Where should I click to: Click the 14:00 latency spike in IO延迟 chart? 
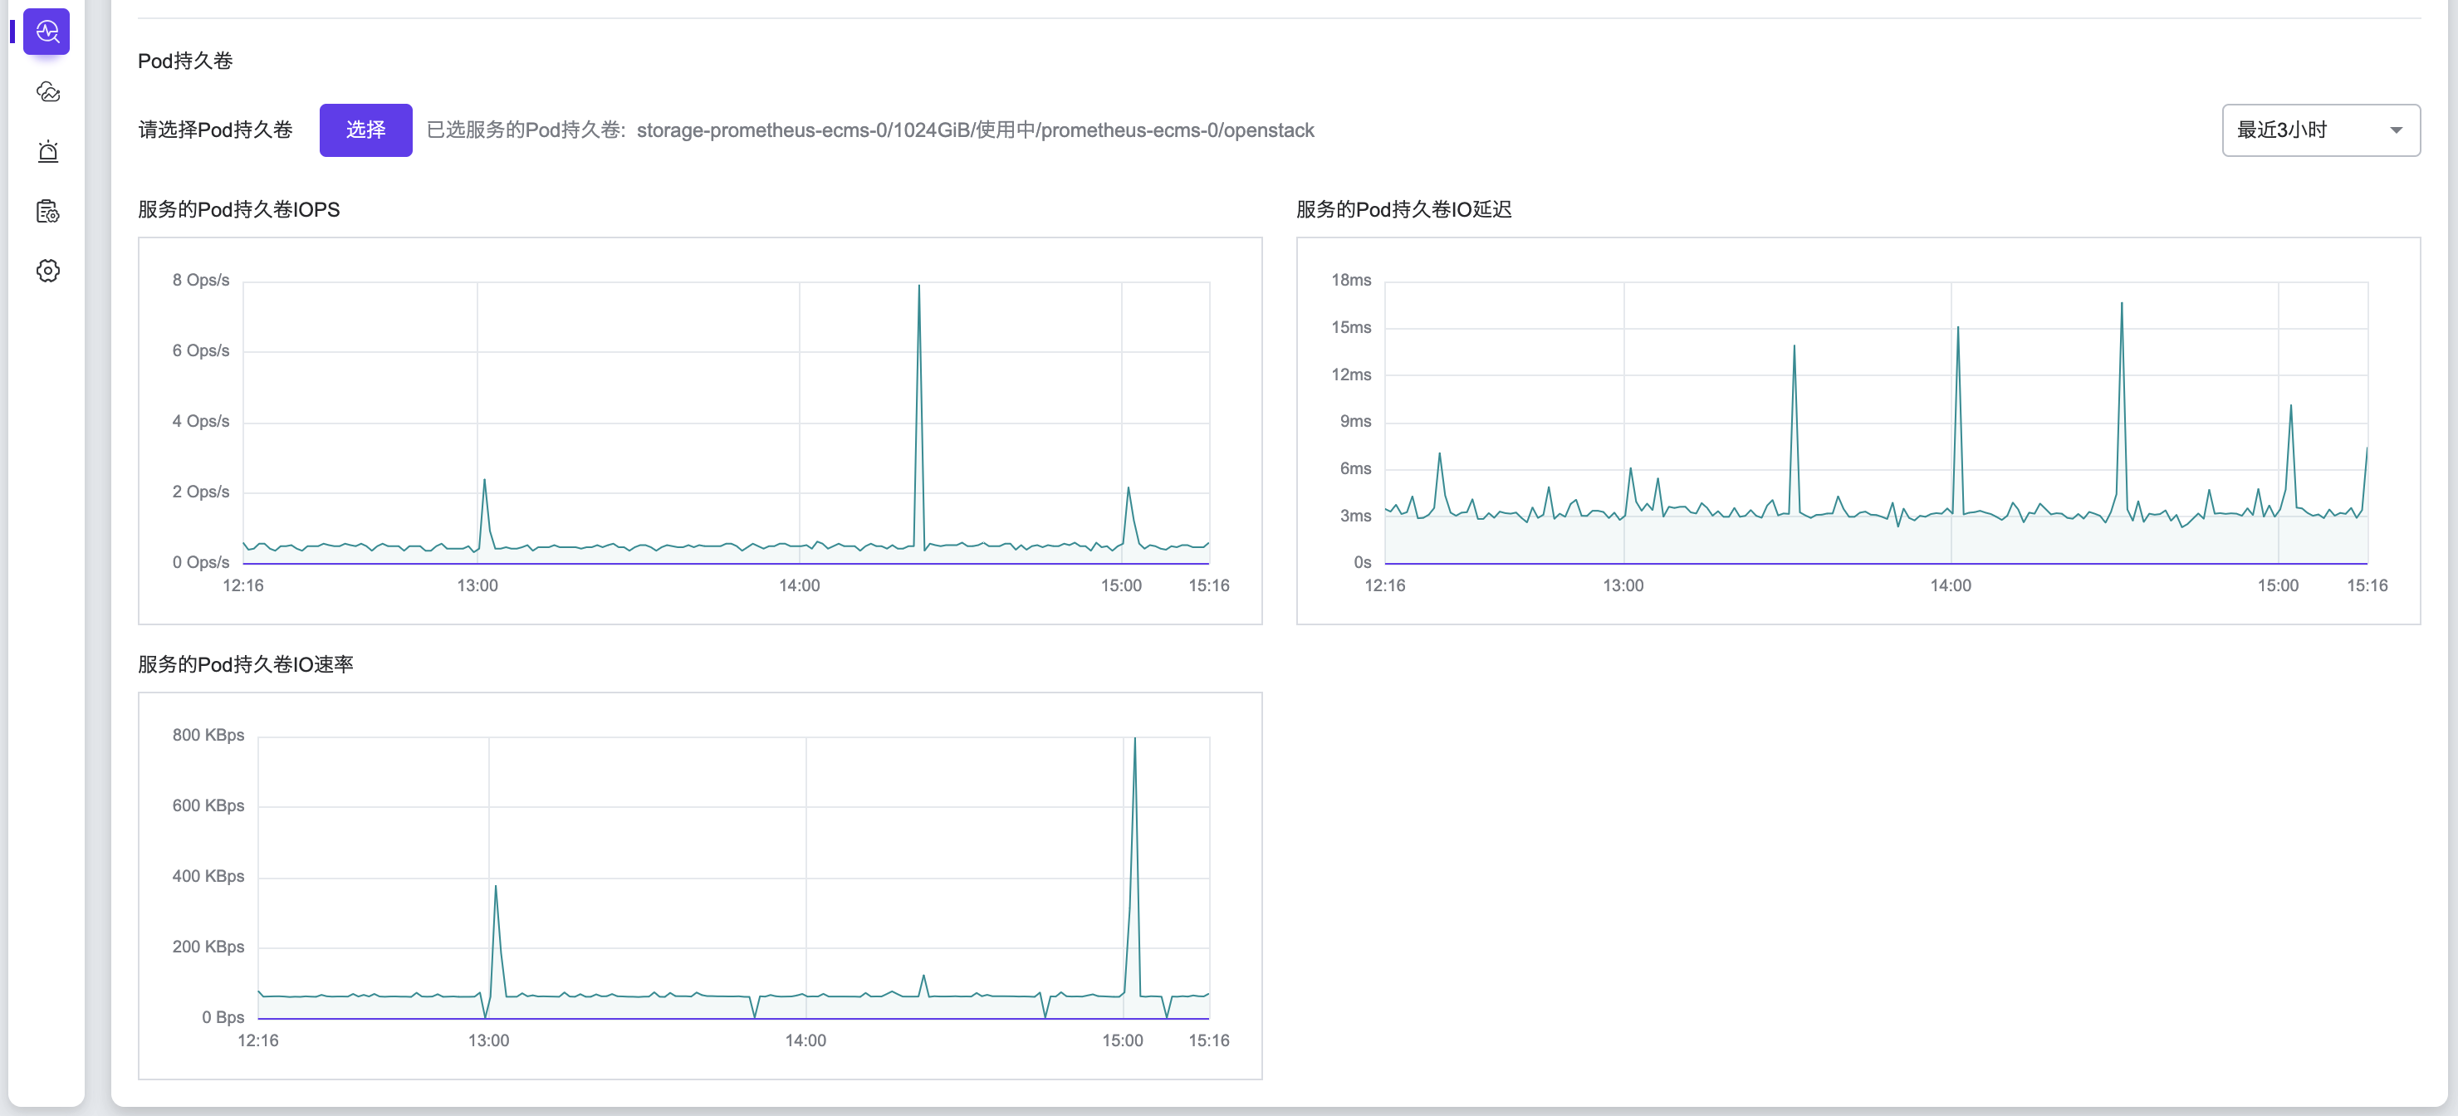pos(1958,329)
